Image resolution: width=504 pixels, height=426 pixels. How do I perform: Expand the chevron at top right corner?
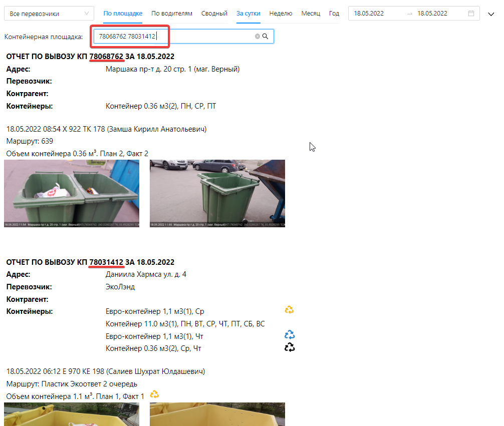point(491,14)
